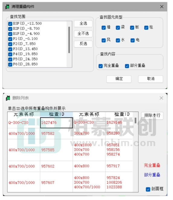Viewport: 173px width, 200px height.
Task: Uncheck the 风 element type
Action: [104, 40]
